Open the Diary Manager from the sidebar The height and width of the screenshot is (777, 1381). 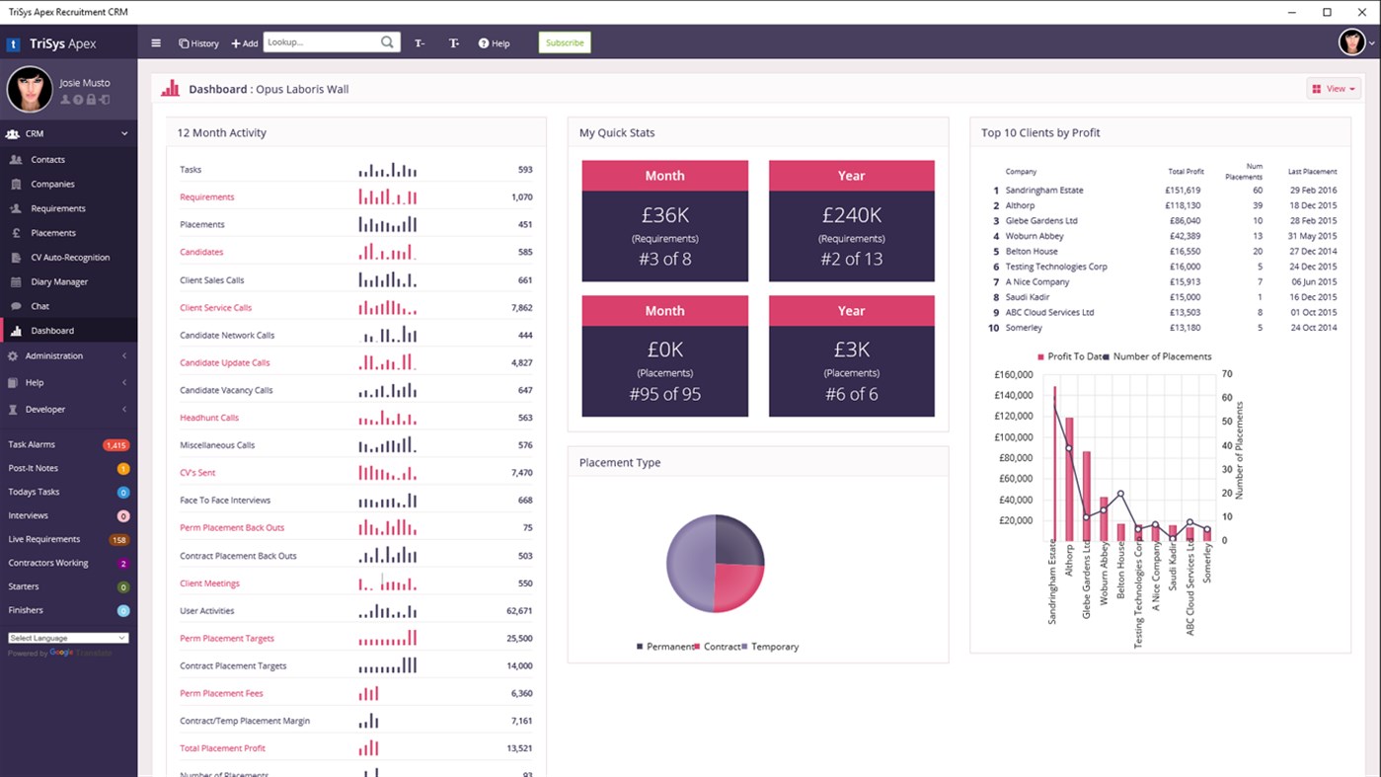pos(61,282)
